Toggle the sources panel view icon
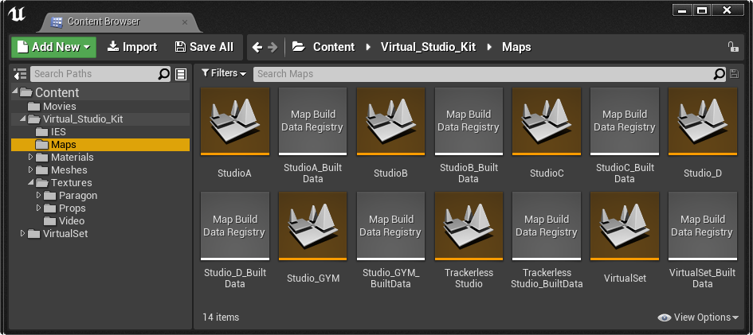 pos(20,74)
